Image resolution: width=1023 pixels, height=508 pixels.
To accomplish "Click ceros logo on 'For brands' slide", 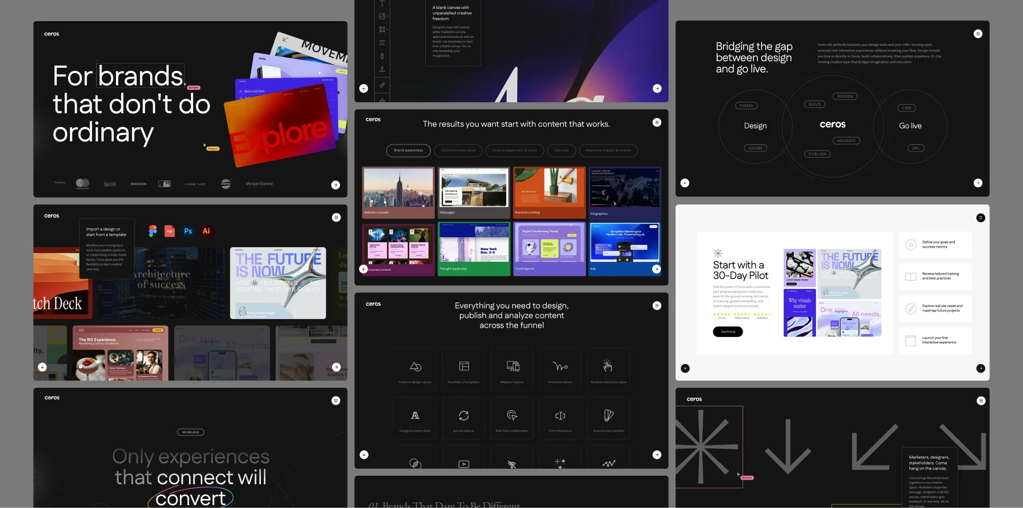I will pyautogui.click(x=52, y=34).
